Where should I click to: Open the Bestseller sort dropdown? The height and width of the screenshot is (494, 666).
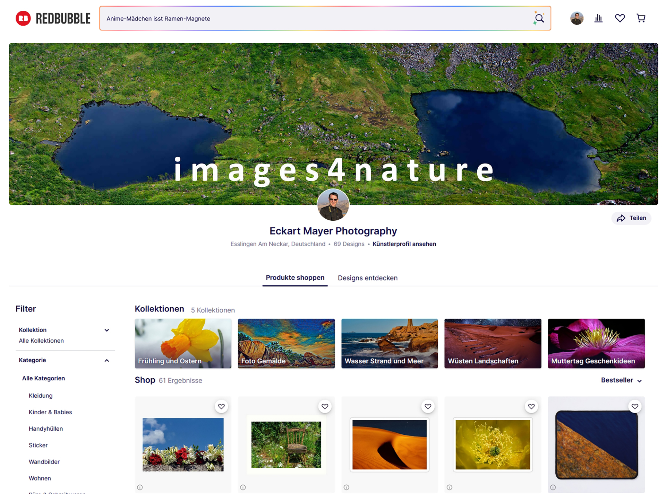(x=621, y=380)
